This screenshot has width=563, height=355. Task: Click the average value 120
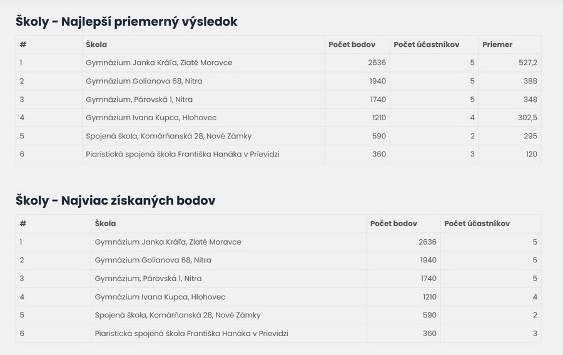(530, 154)
